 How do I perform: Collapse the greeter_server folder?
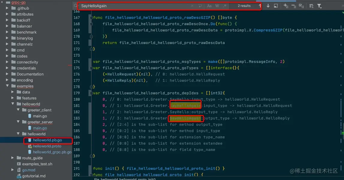coord(18,122)
